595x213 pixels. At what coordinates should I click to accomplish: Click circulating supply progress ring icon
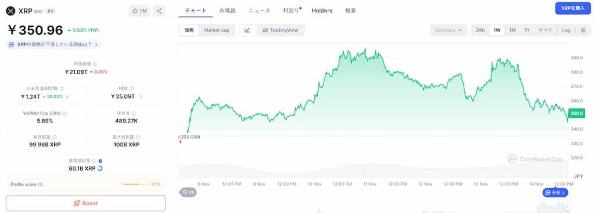[100, 168]
